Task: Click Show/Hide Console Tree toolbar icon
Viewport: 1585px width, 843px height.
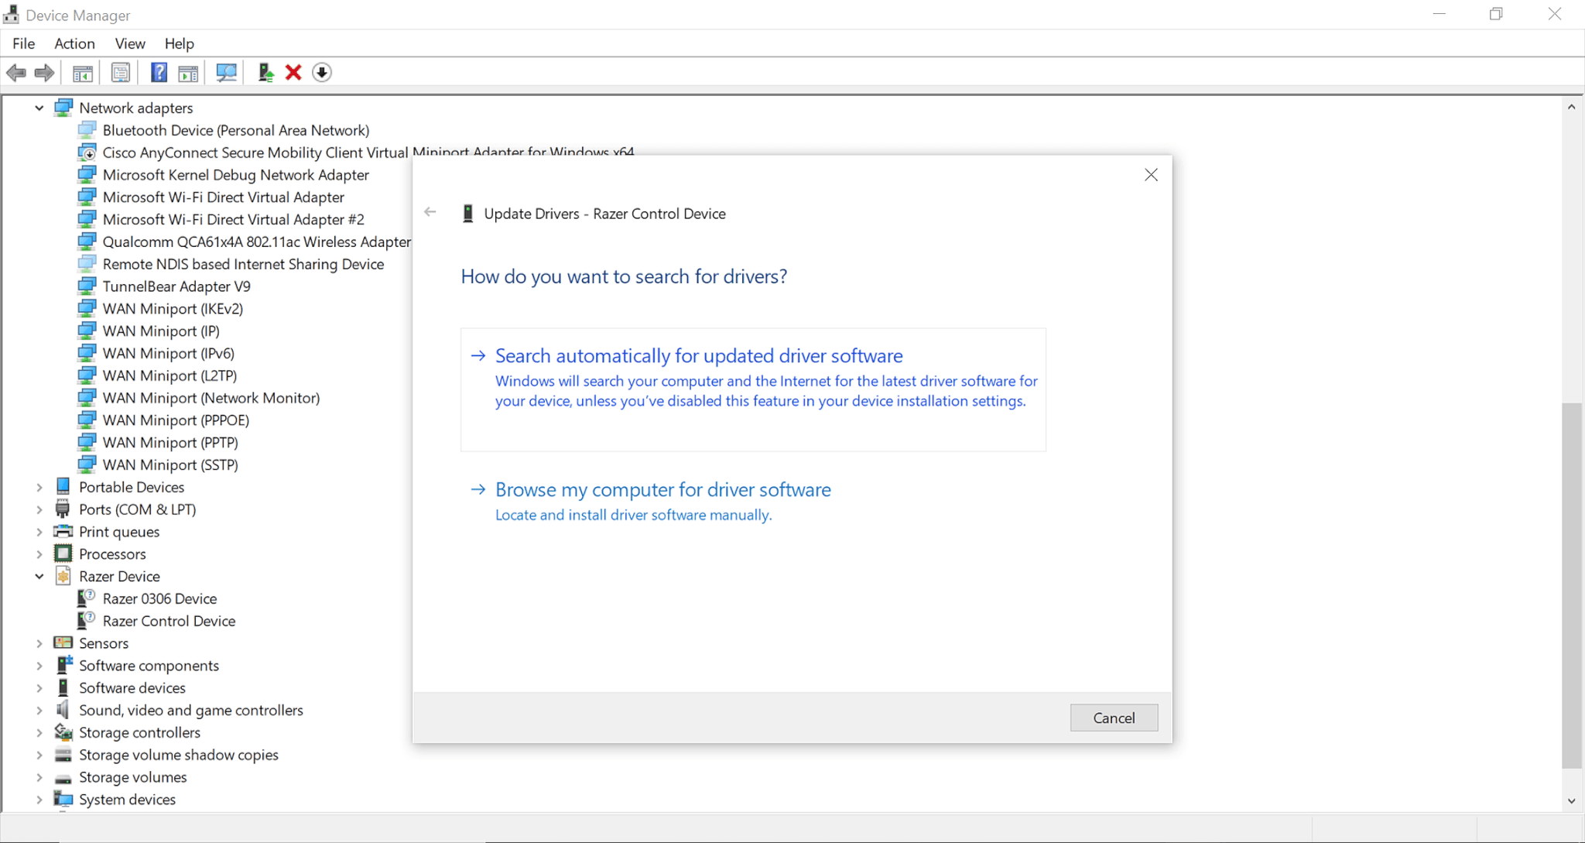Action: pyautogui.click(x=83, y=73)
